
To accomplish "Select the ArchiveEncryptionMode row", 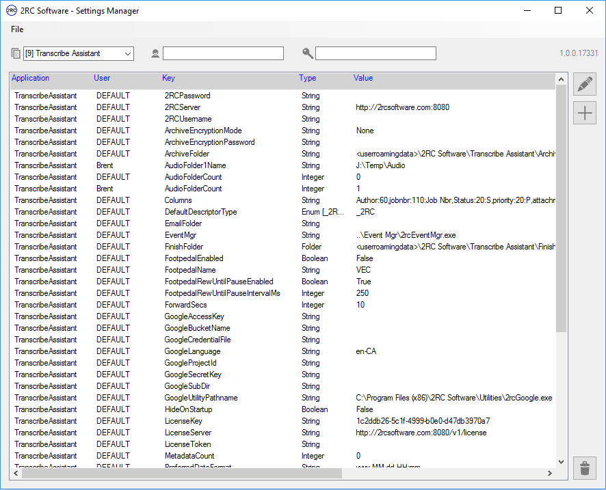I will [282, 131].
